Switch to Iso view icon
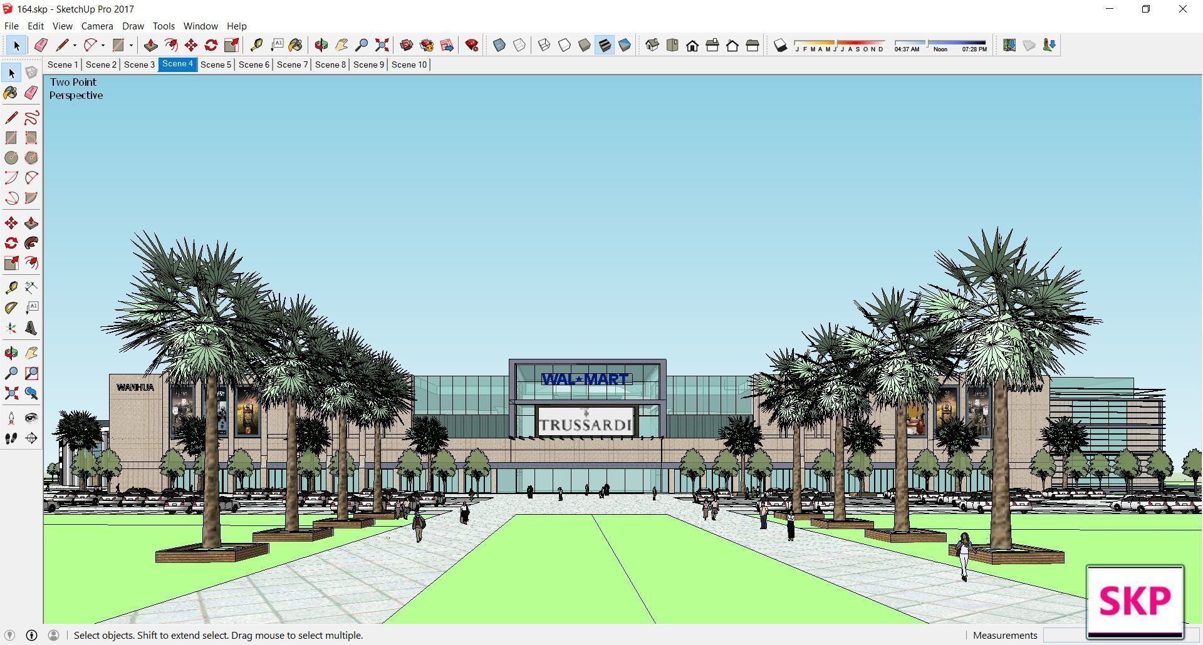This screenshot has height=645, width=1203. (x=652, y=45)
